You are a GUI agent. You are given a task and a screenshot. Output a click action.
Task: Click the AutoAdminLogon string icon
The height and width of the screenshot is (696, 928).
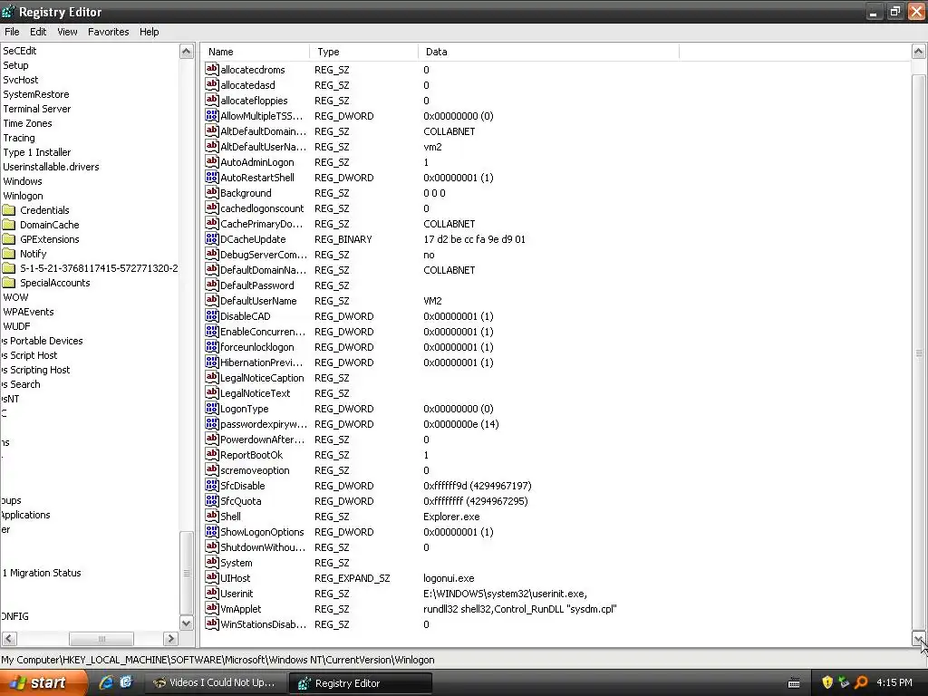click(x=212, y=161)
